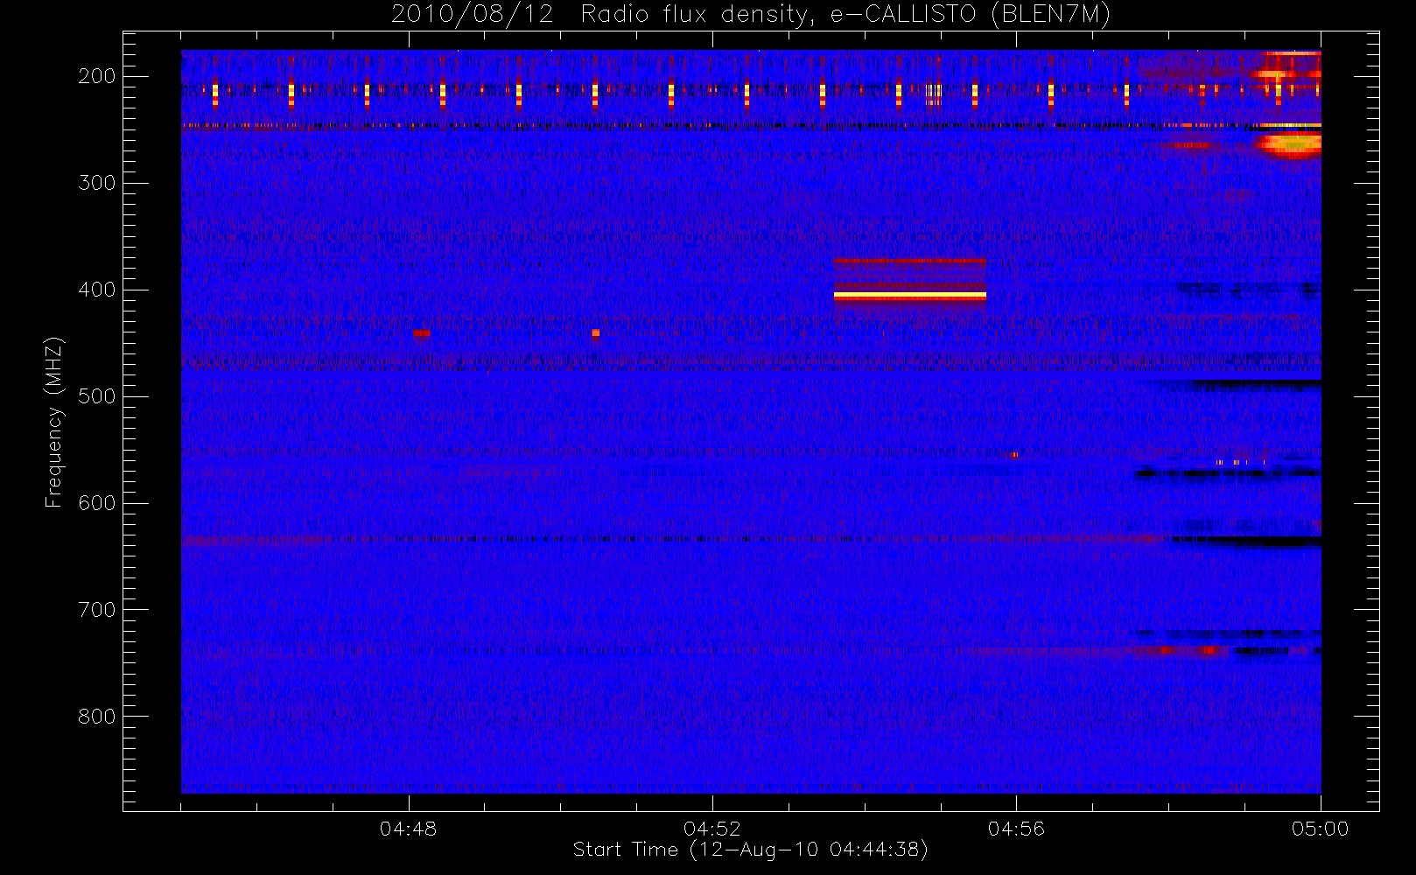Image resolution: width=1416 pixels, height=875 pixels.
Task: Click the bright yellow-white horizontal band near 400 MHz
Action: (x=910, y=296)
